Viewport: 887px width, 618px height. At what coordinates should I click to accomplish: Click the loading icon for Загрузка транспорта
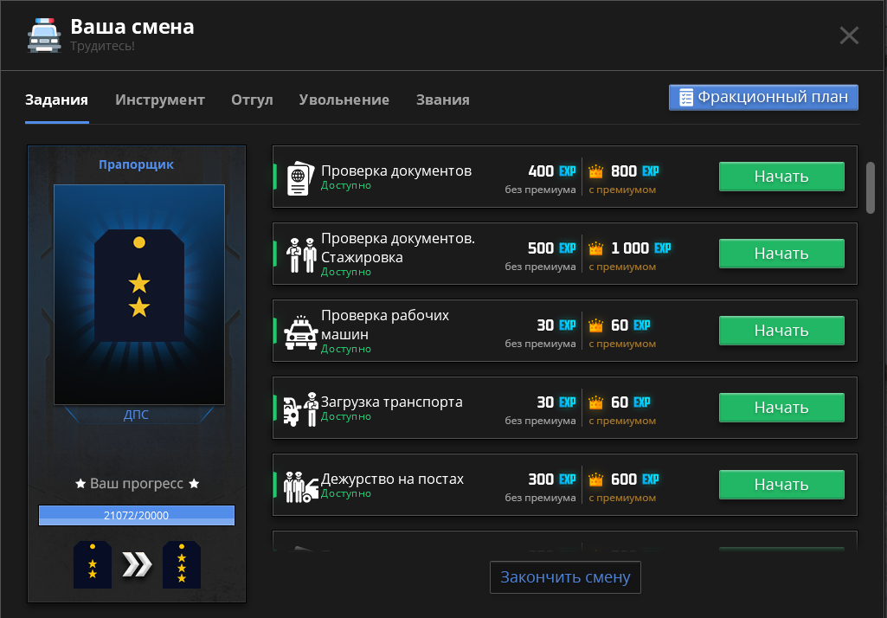(300, 409)
